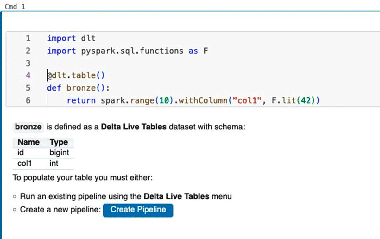Click the Type column header in schema table
Screen dimensions: 380x239
[59, 142]
